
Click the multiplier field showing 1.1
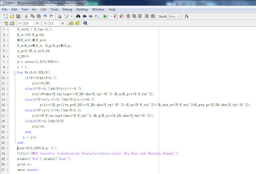(54, 23)
